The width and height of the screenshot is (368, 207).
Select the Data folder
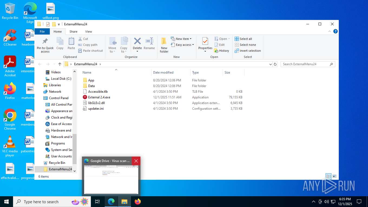[91, 86]
